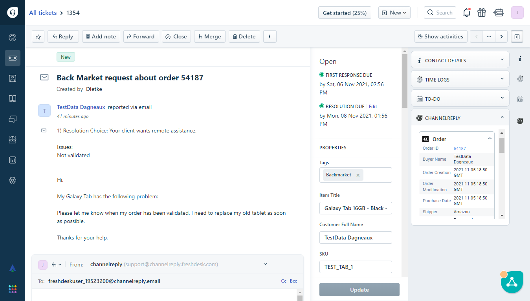530x301 pixels.
Task: Click the ChannelReply order scrollbar thumb
Action: pyautogui.click(x=502, y=145)
